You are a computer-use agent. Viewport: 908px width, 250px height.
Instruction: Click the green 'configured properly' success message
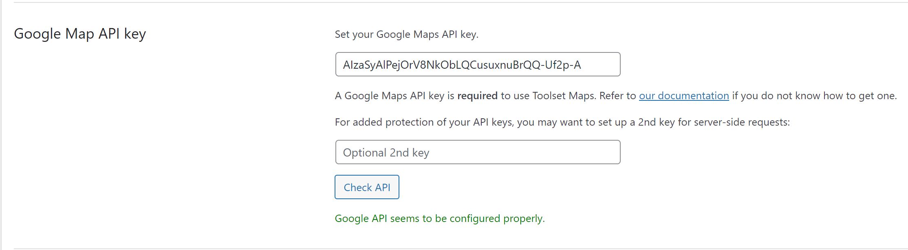pyautogui.click(x=440, y=219)
